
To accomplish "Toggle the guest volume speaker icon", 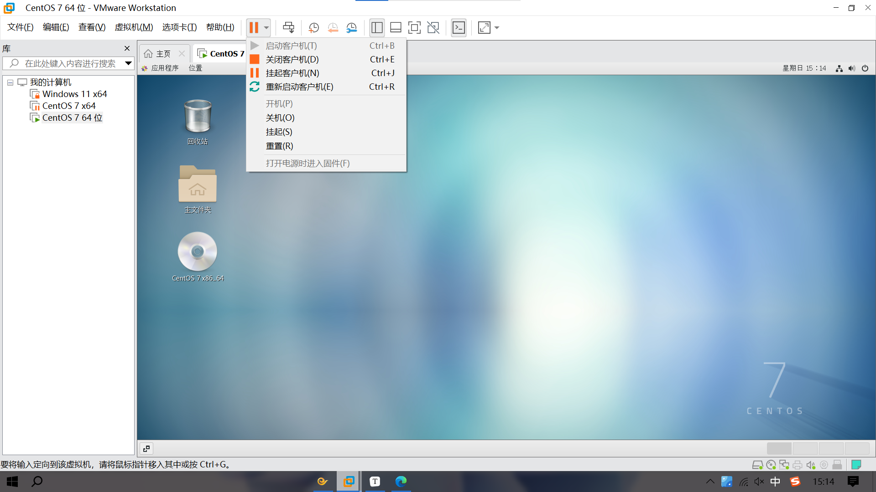I will tap(851, 68).
